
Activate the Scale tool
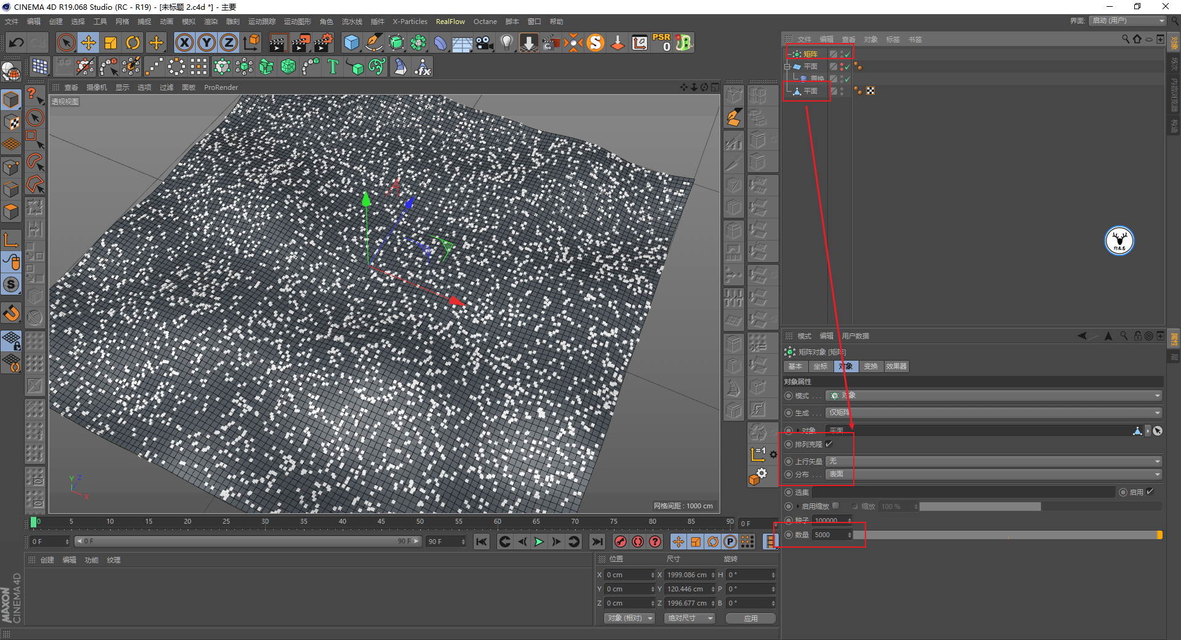(111, 42)
